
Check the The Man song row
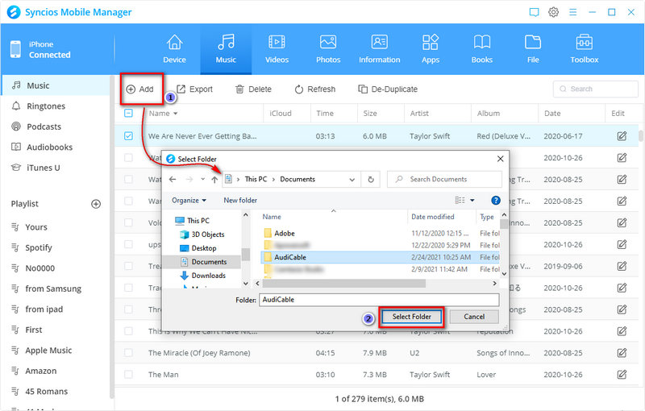pos(128,375)
